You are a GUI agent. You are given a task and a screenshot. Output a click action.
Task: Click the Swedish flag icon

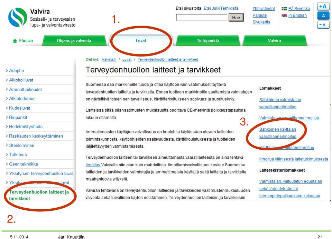tap(284, 9)
